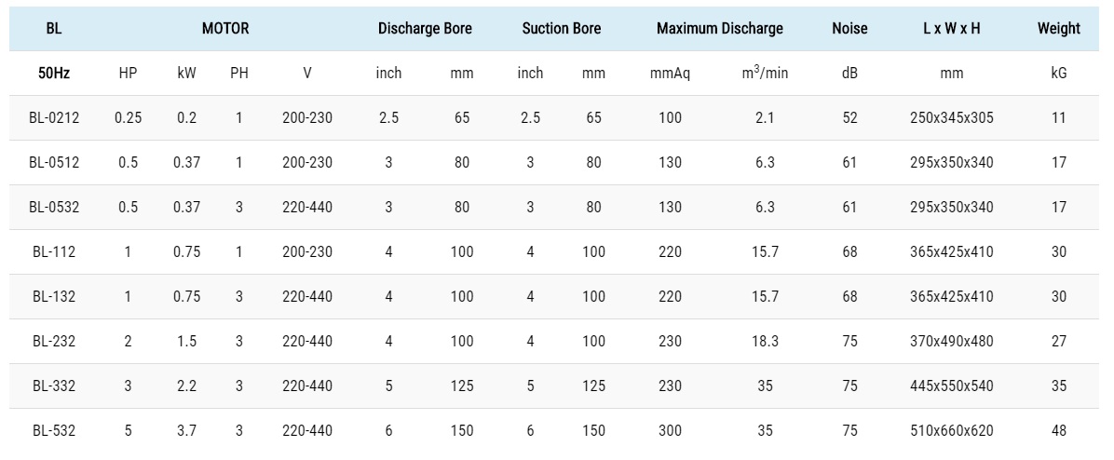Click the MOTOR column group header
1114x460 pixels.
(x=225, y=29)
